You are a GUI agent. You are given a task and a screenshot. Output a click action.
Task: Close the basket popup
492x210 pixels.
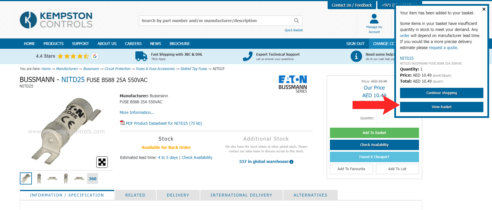tap(484, 9)
